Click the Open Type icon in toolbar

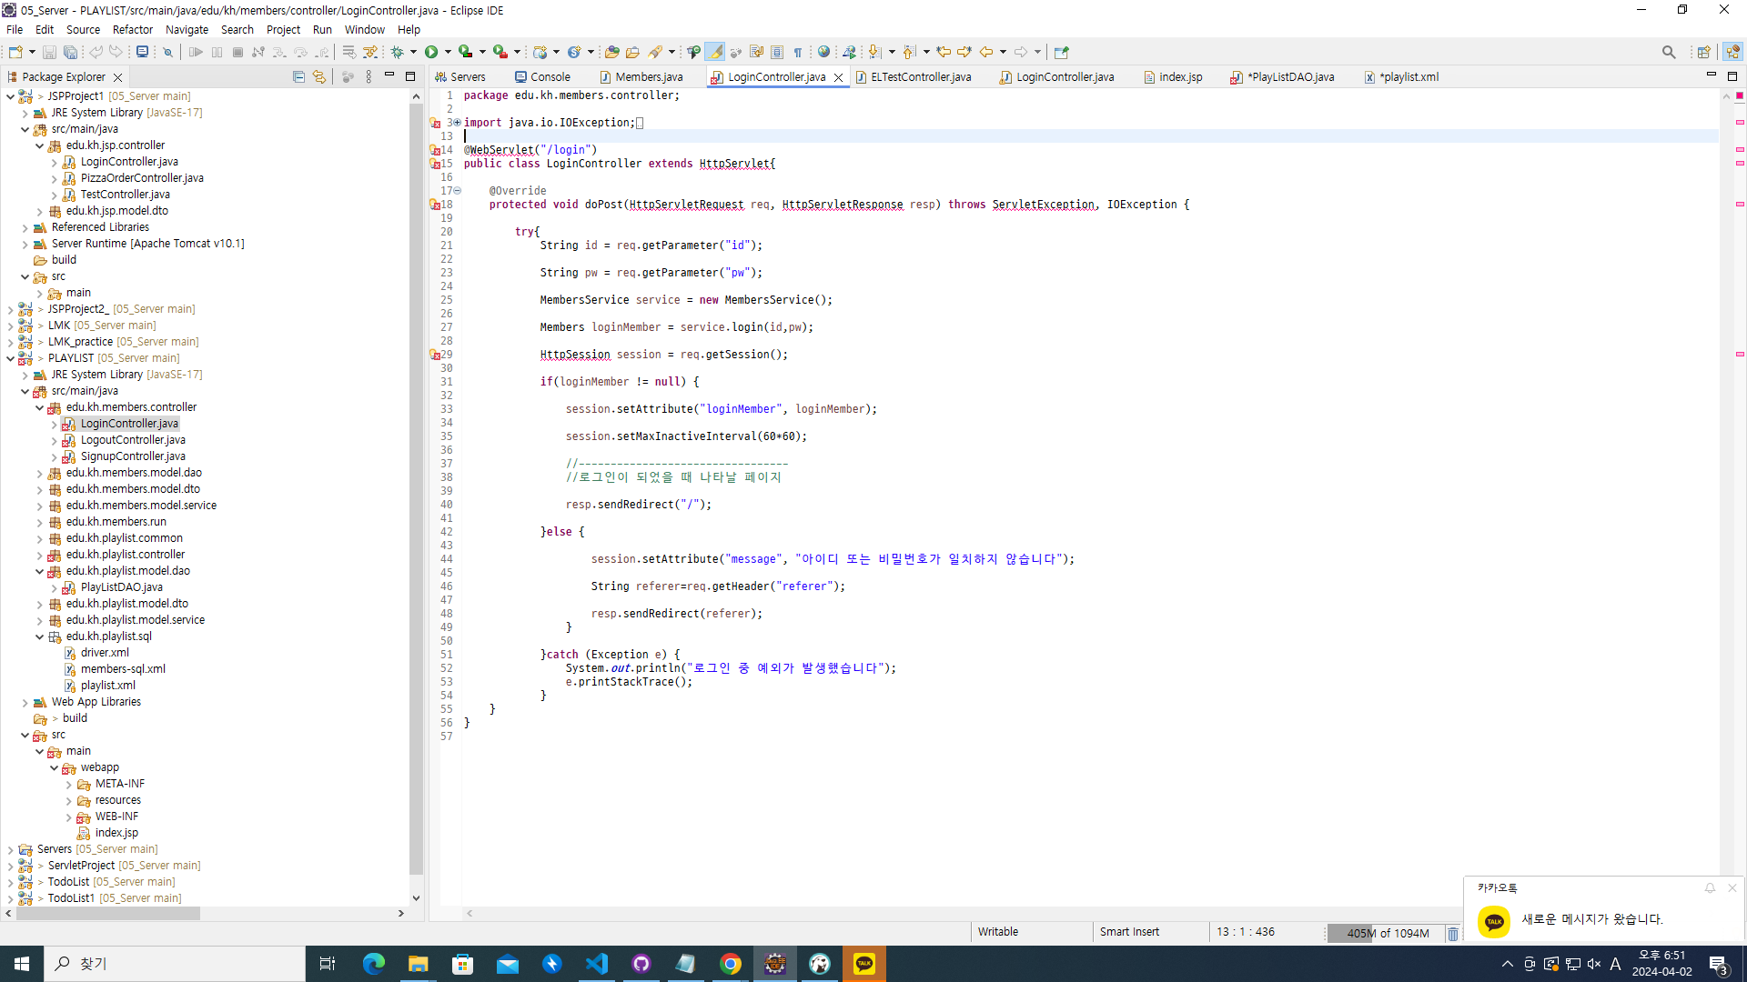tap(612, 52)
